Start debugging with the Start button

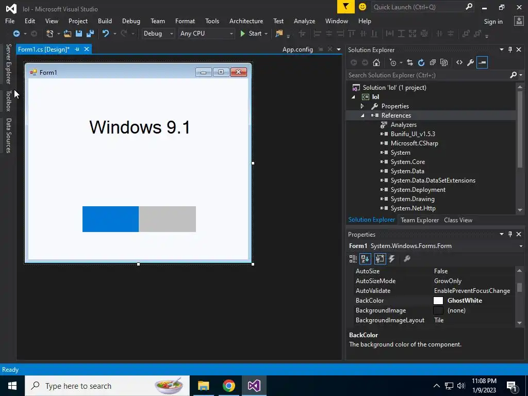coord(251,34)
